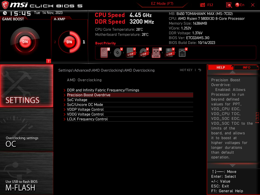Switch to EZ Mode (F7)
260x195 pixels.
coord(162,4)
